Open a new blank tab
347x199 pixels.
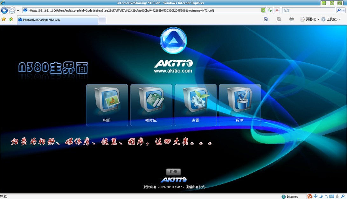[x=102, y=20]
